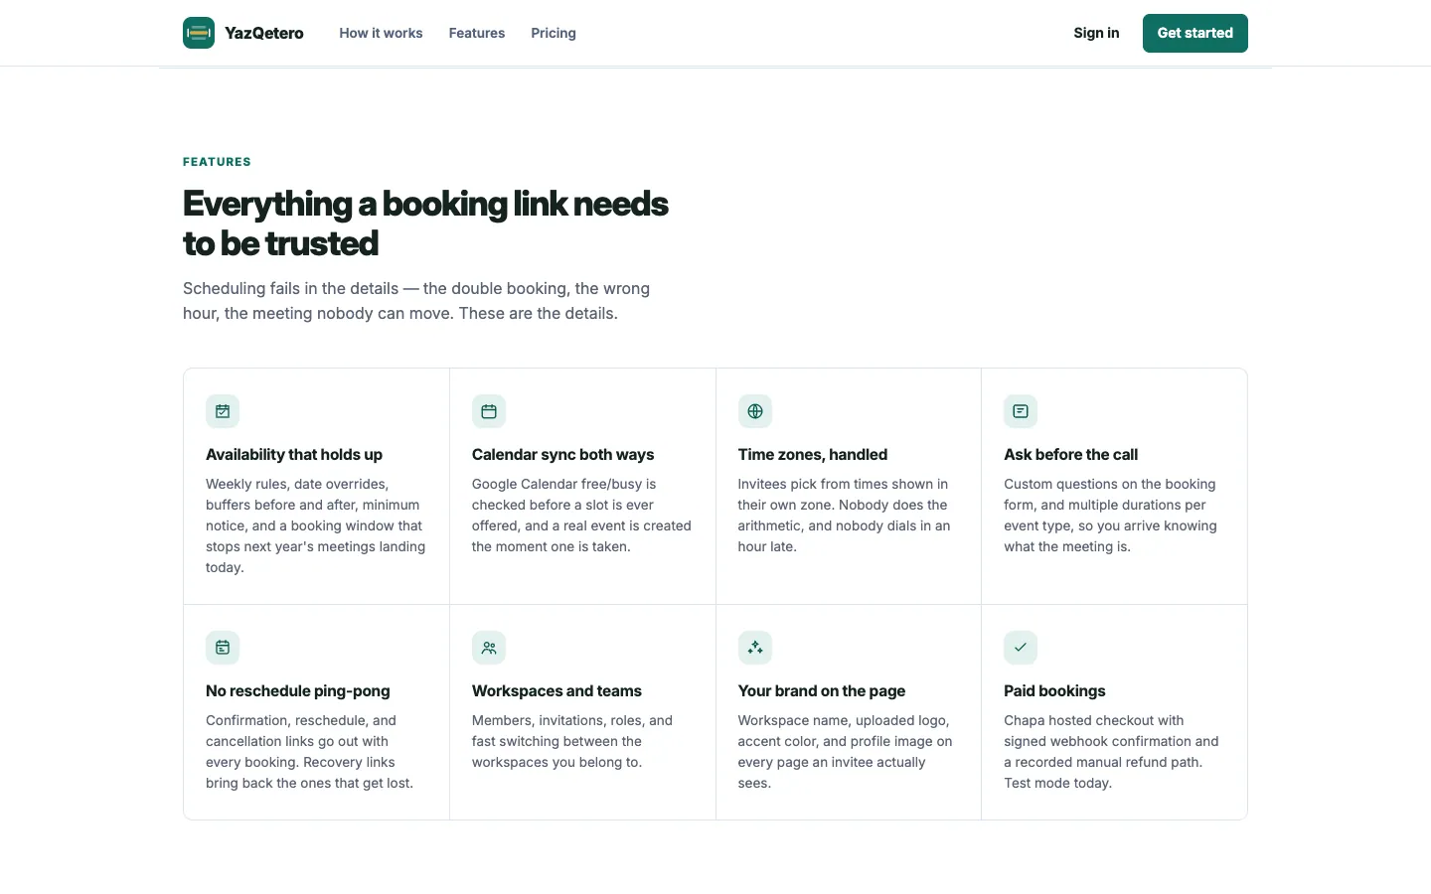Open the Pricing nav link

click(x=554, y=33)
